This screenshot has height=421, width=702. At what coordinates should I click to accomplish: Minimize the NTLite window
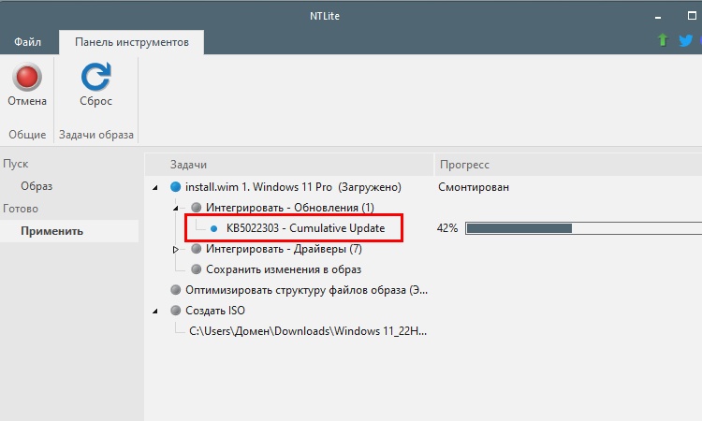point(658,17)
